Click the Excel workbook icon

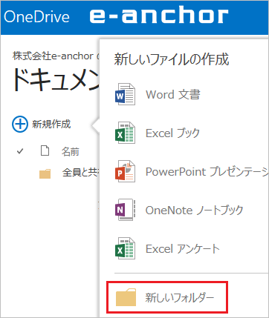pyautogui.click(x=125, y=133)
